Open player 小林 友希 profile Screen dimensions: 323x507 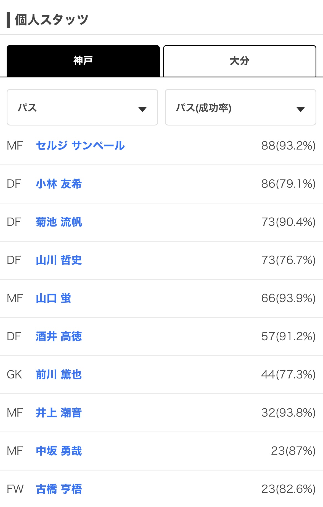point(59,184)
